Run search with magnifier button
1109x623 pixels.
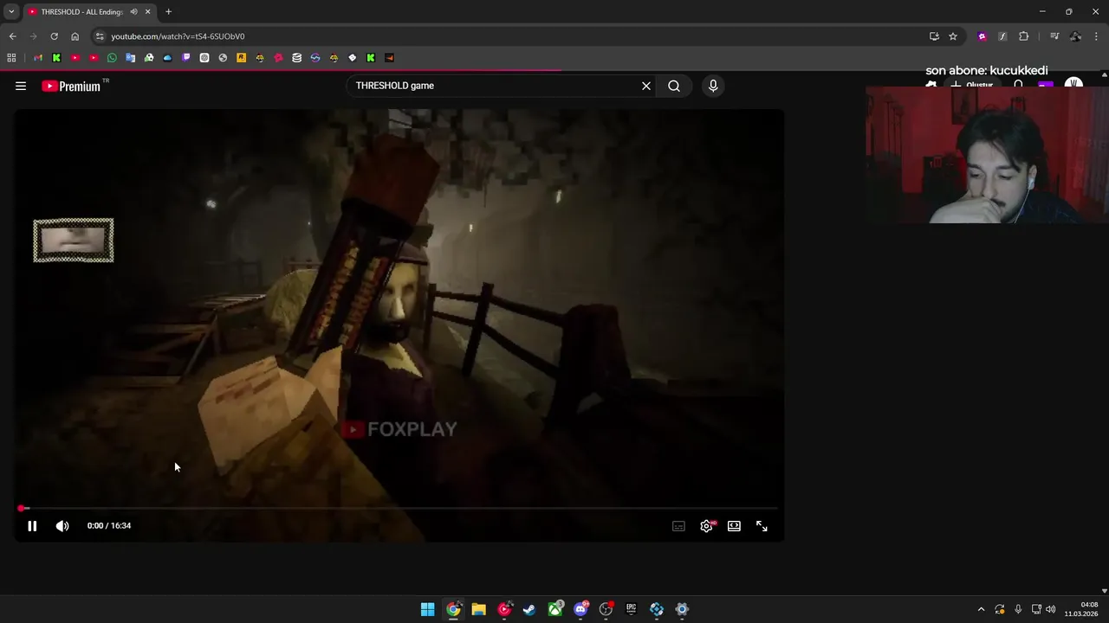674,86
